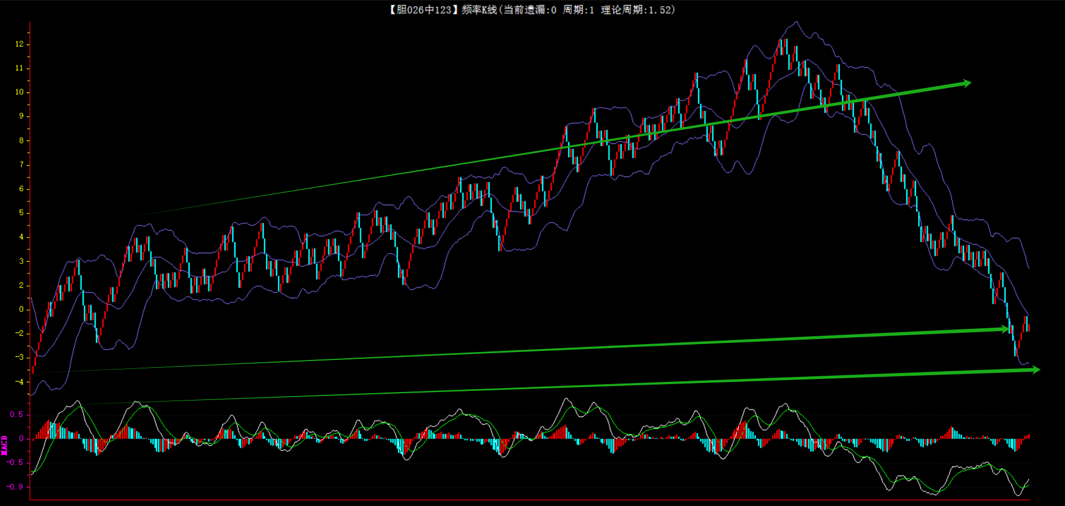Click the -0.9 label on MACD axis
The image size is (1065, 506).
tap(16, 486)
